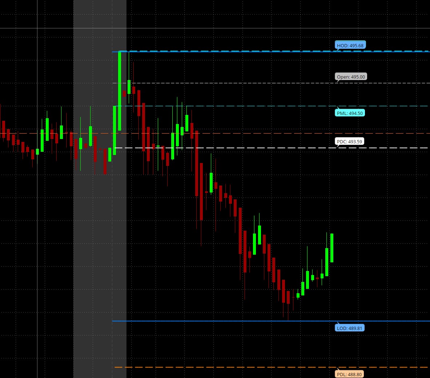This screenshot has height=378, width=430.
Task: Select the white dashed previous-close line
Action: pos(271,148)
